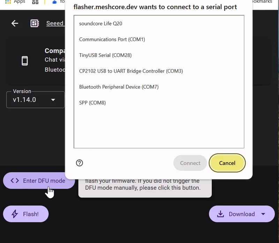Cancel the serial port connection dialog
The width and height of the screenshot is (279, 243).
point(227,163)
